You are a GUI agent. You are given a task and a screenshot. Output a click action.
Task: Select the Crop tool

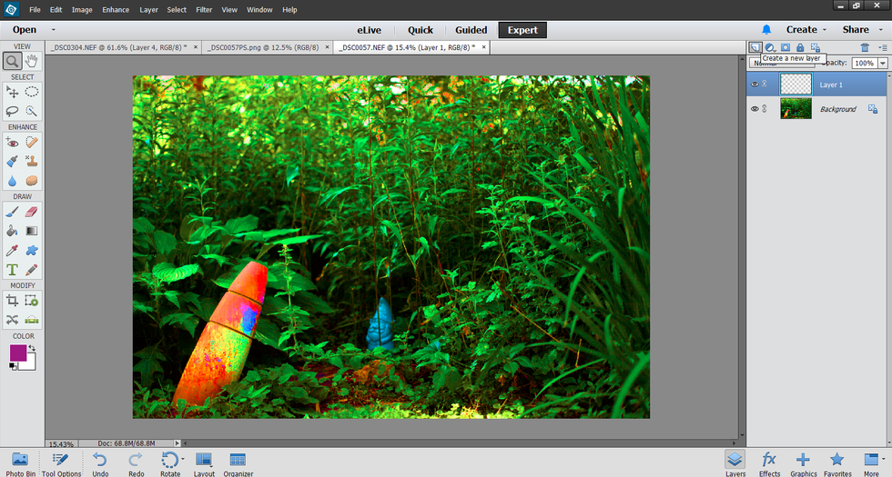(13, 300)
